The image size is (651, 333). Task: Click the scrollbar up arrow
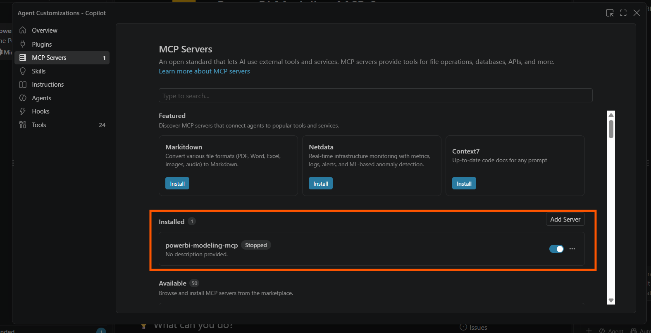pos(611,115)
